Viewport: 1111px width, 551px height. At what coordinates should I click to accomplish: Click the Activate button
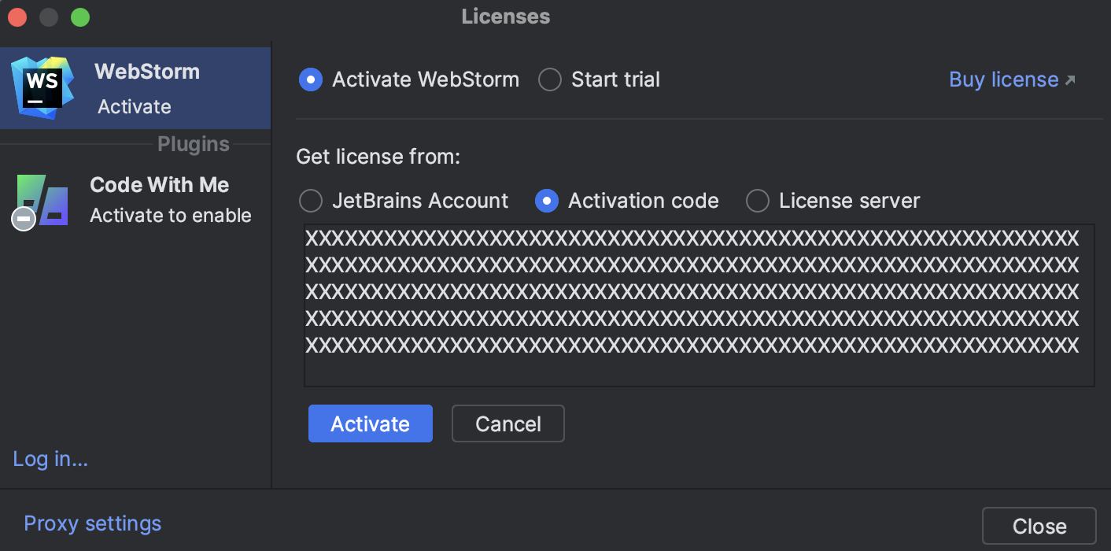(370, 423)
